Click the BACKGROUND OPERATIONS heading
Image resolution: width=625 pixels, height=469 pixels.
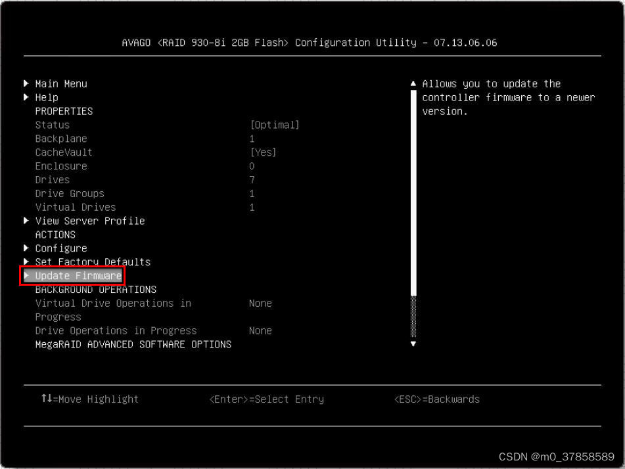(x=96, y=290)
